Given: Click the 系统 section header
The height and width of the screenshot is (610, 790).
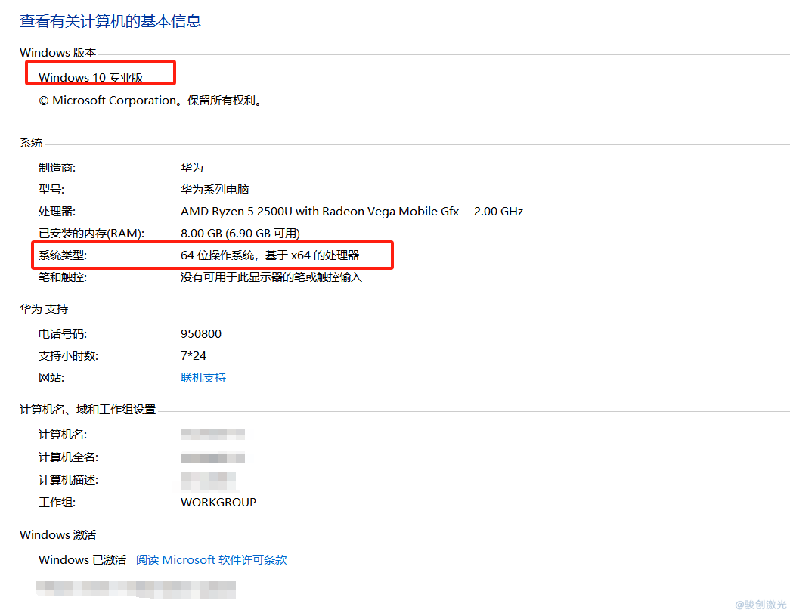Looking at the screenshot, I should pos(31,143).
